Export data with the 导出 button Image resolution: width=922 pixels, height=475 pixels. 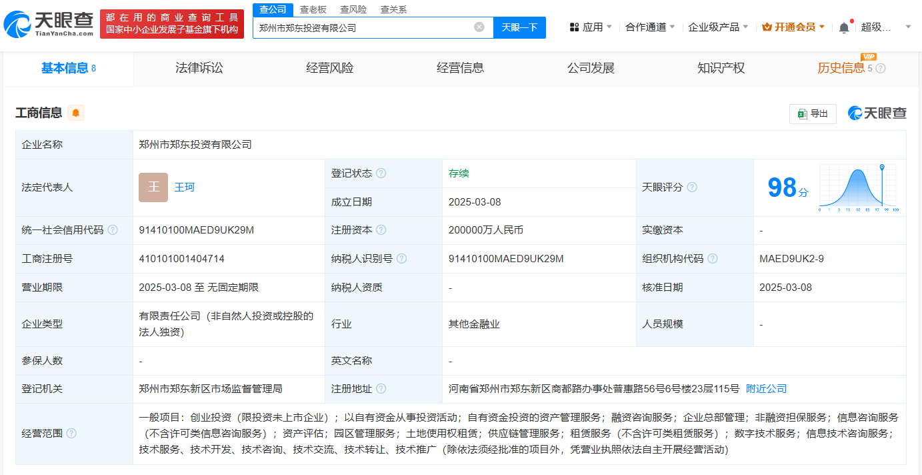tap(812, 113)
